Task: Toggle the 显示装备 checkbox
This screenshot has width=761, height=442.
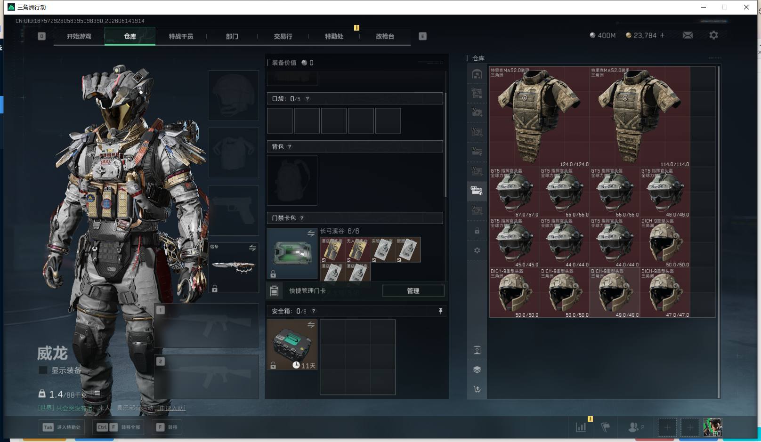Action: click(43, 370)
